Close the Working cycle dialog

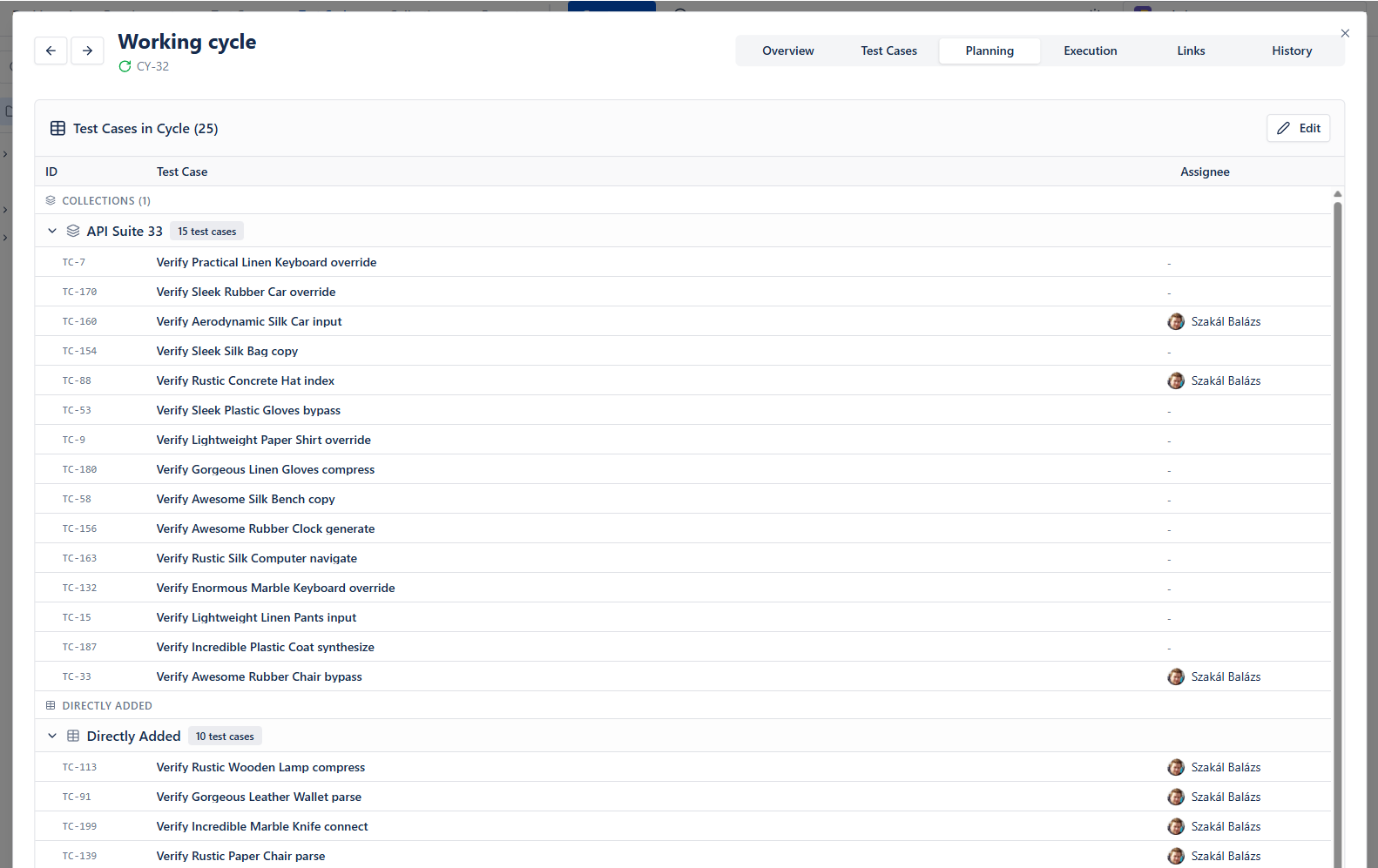pyautogui.click(x=1345, y=33)
